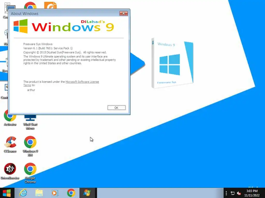Click the 'Freeware Sys Windows' text line

point(38,44)
